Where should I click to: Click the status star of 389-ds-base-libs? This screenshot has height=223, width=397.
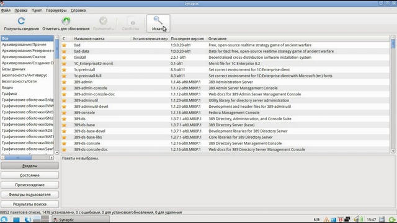[64, 138]
